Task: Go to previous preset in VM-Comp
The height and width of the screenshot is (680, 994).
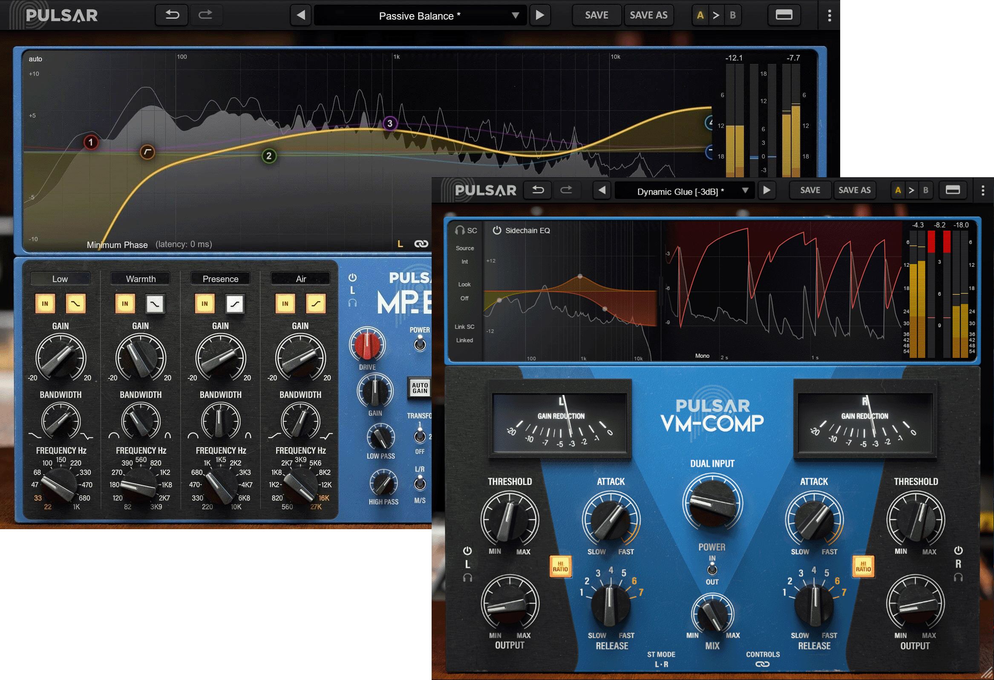Action: [x=602, y=190]
